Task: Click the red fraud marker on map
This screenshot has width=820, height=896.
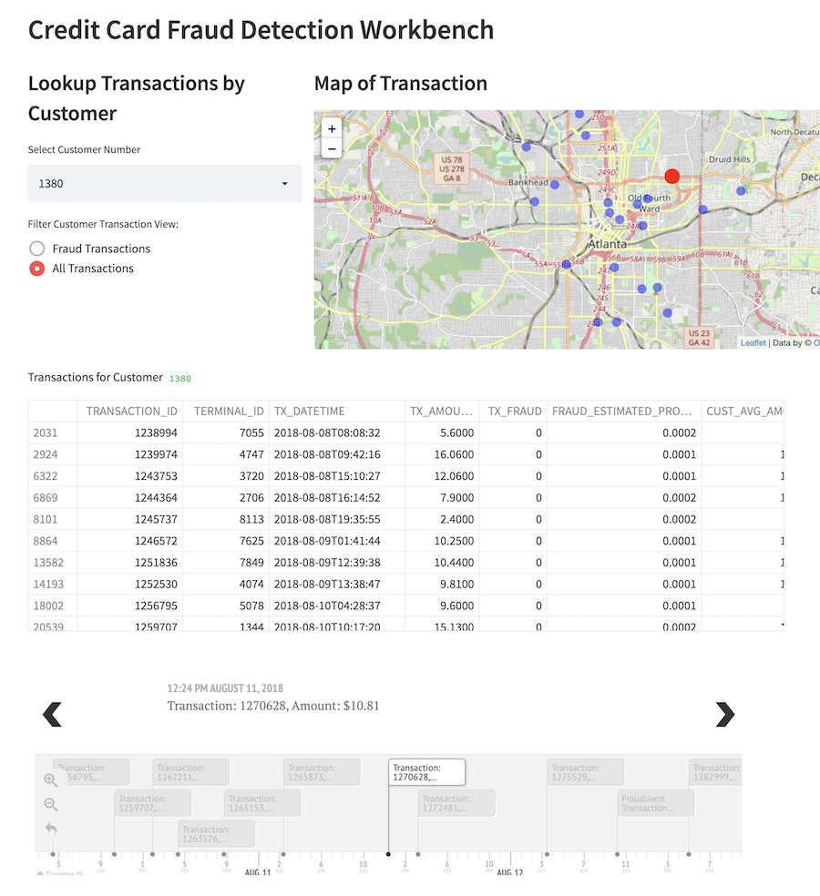Action: tap(671, 176)
